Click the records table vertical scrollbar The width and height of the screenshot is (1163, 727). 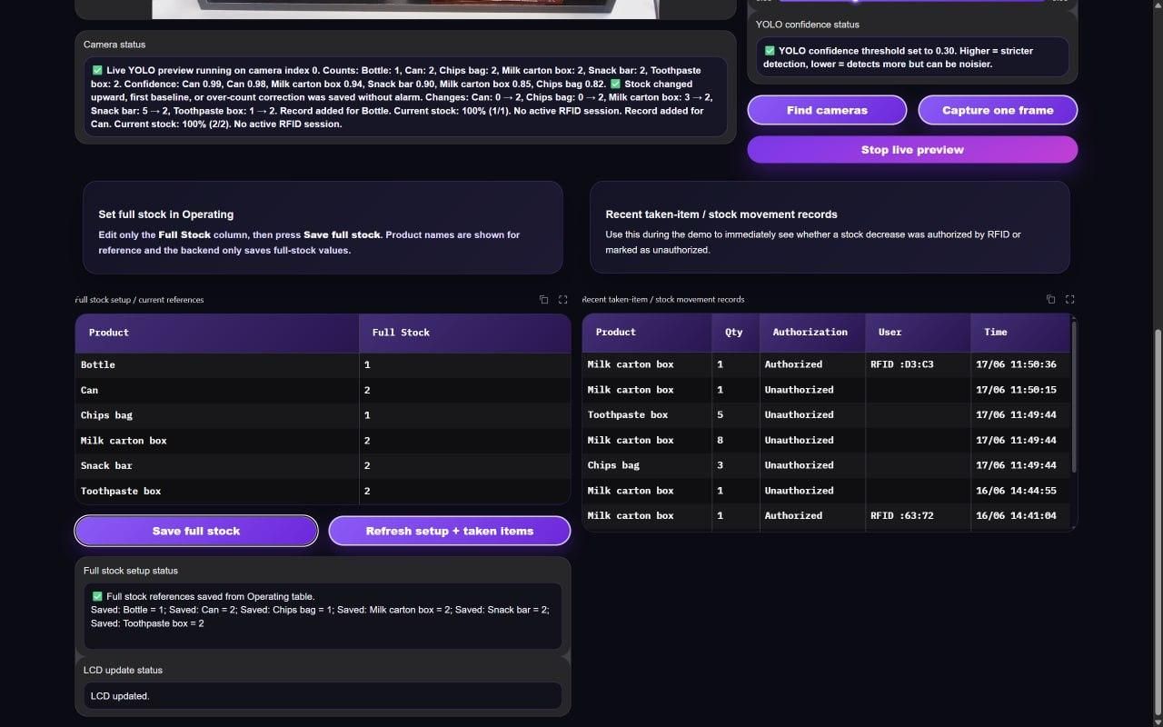(1074, 395)
